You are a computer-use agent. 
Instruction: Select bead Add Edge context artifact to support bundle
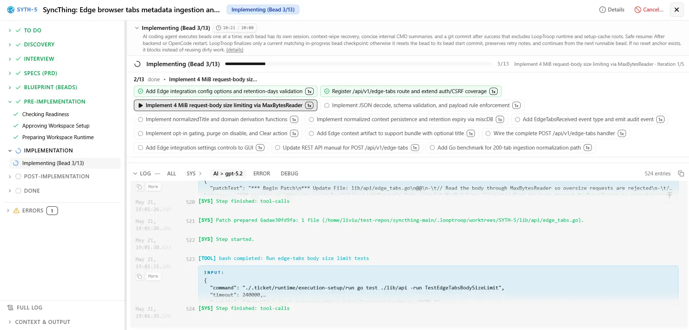(x=392, y=133)
